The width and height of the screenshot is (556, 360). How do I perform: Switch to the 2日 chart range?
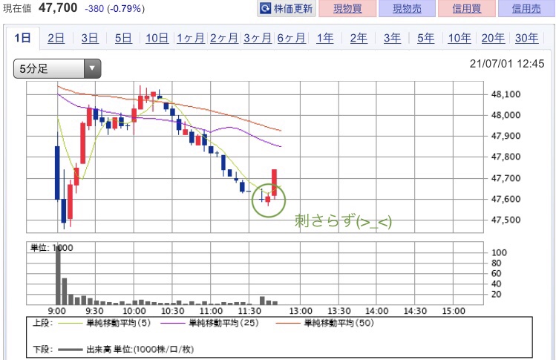click(56, 38)
